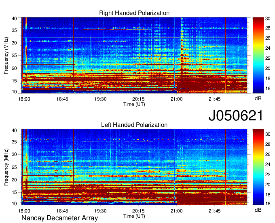Click the 30 MHz tick on top plot
The height and width of the screenshot is (223, 275).
pos(14,43)
